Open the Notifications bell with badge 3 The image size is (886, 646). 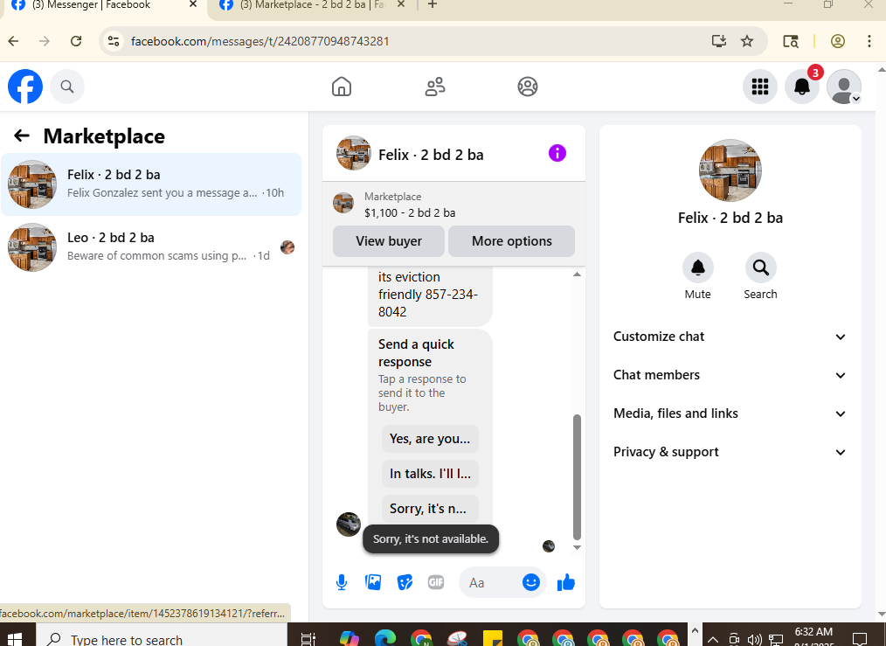(x=802, y=87)
